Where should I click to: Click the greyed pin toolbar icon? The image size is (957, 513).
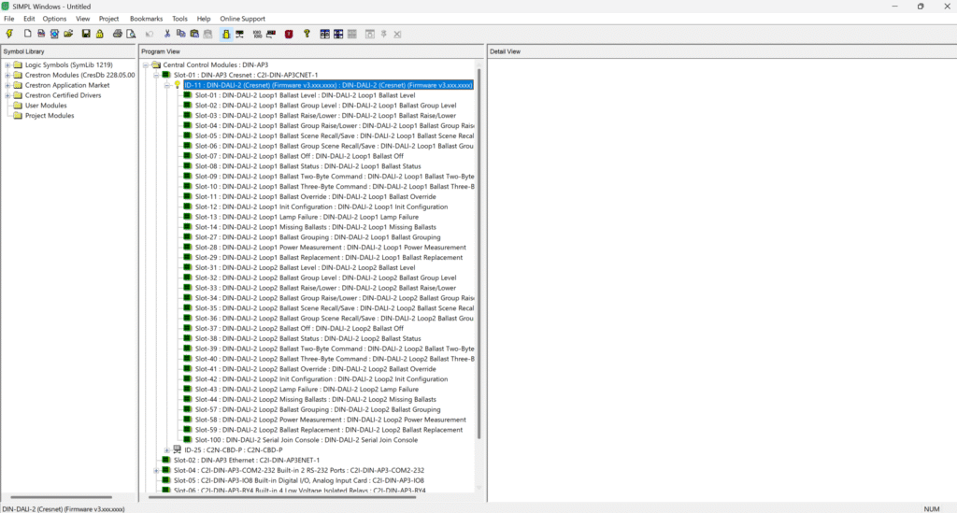pos(384,35)
